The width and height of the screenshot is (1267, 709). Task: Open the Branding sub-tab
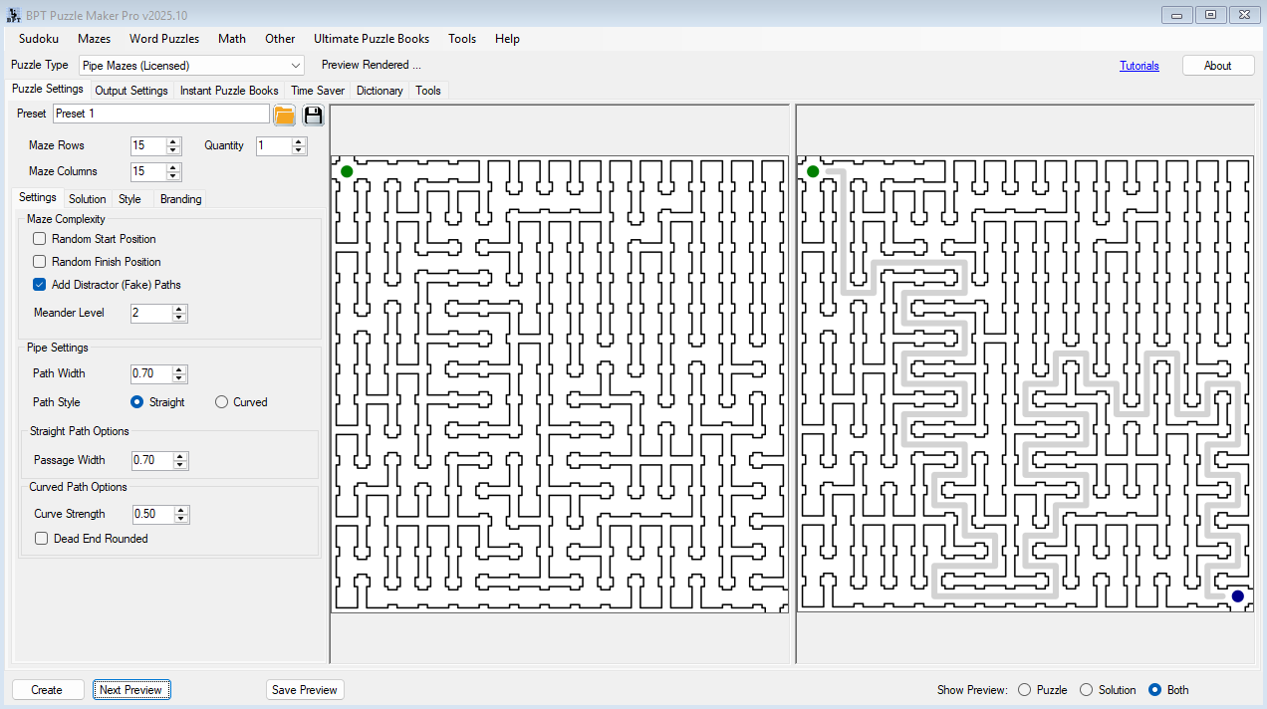[x=180, y=199]
